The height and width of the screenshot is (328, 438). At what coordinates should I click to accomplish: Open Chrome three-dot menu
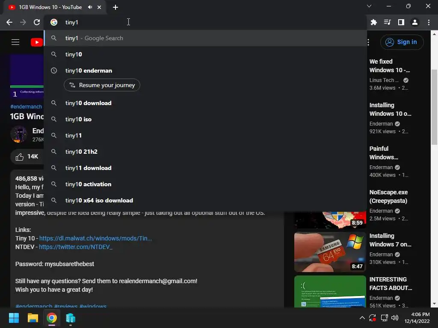tap(429, 22)
